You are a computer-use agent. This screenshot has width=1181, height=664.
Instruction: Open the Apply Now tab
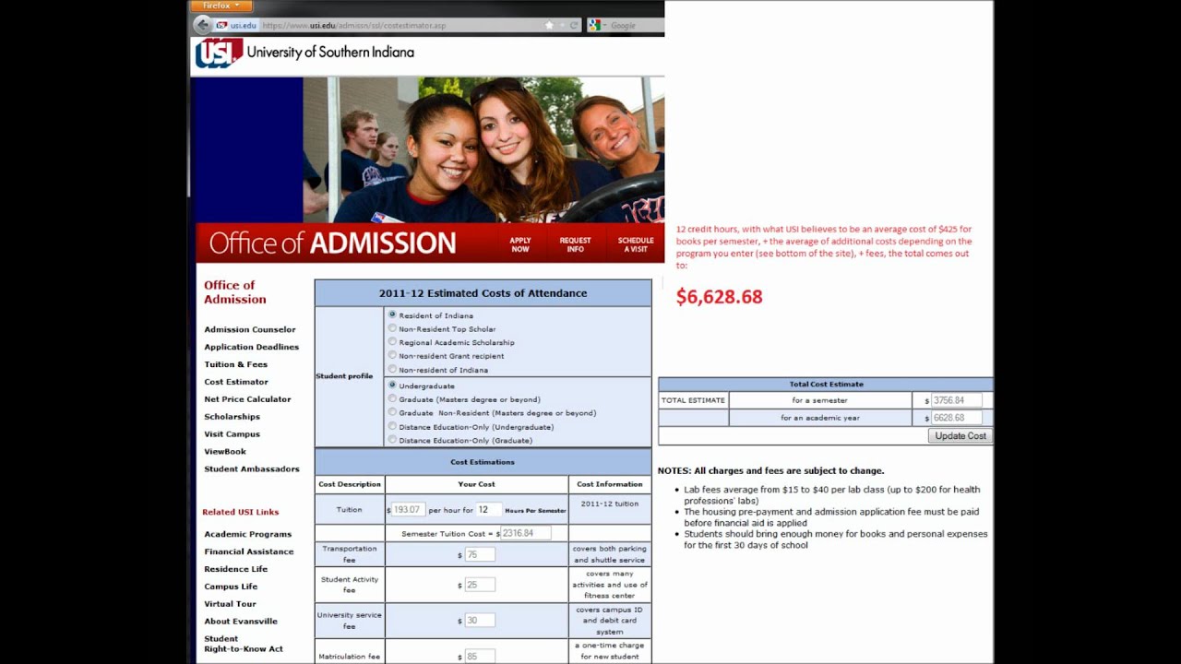pyautogui.click(x=520, y=244)
